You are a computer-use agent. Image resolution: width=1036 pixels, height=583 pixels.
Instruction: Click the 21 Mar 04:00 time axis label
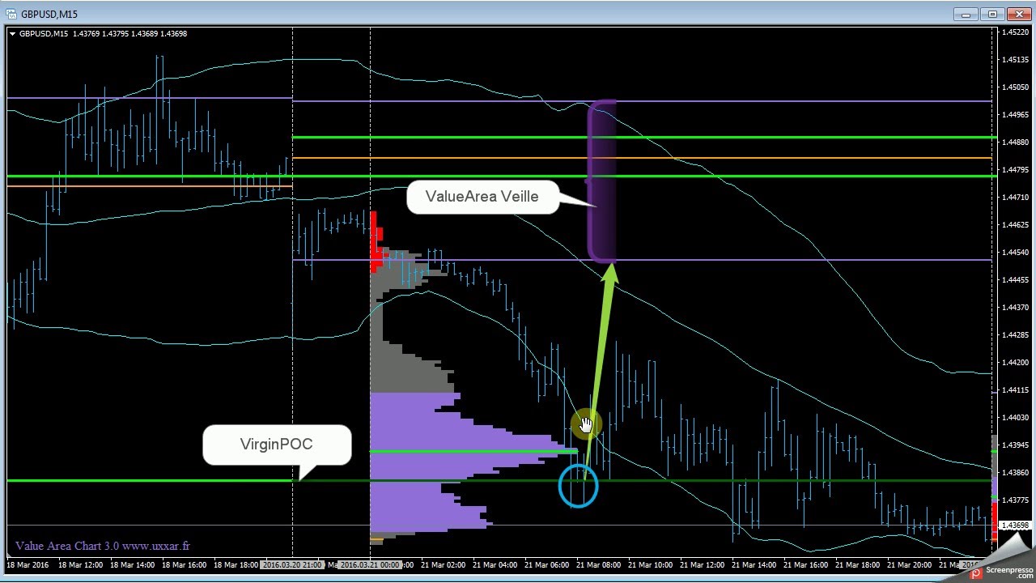click(495, 564)
